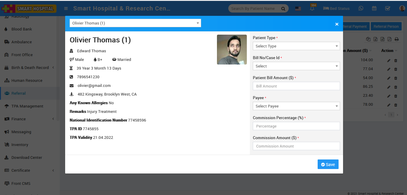Open the CSV export icon
The width and height of the screenshot is (407, 195).
383,39
